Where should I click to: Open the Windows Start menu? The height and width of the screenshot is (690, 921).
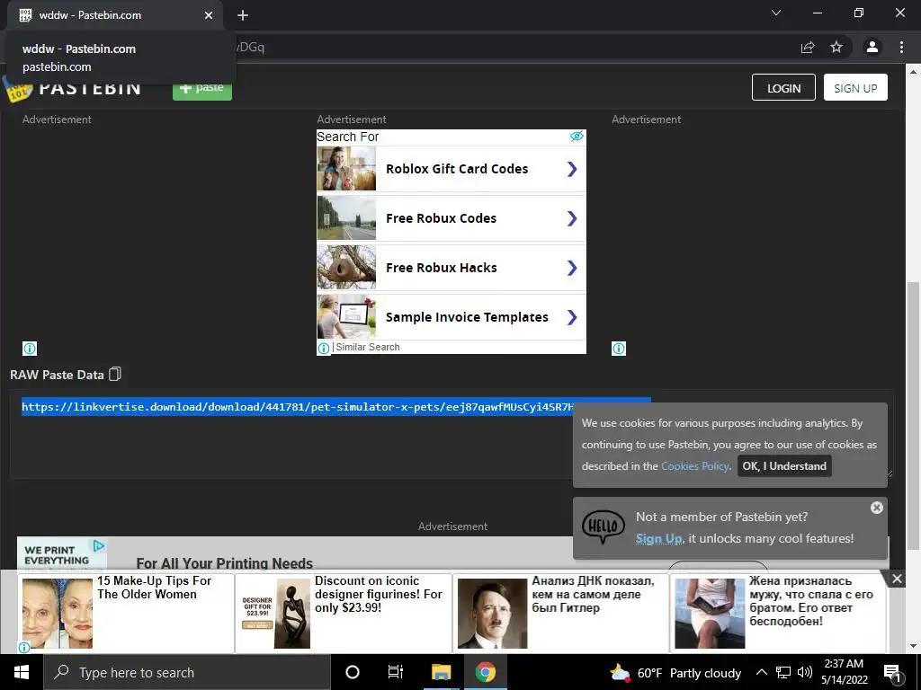[22, 672]
